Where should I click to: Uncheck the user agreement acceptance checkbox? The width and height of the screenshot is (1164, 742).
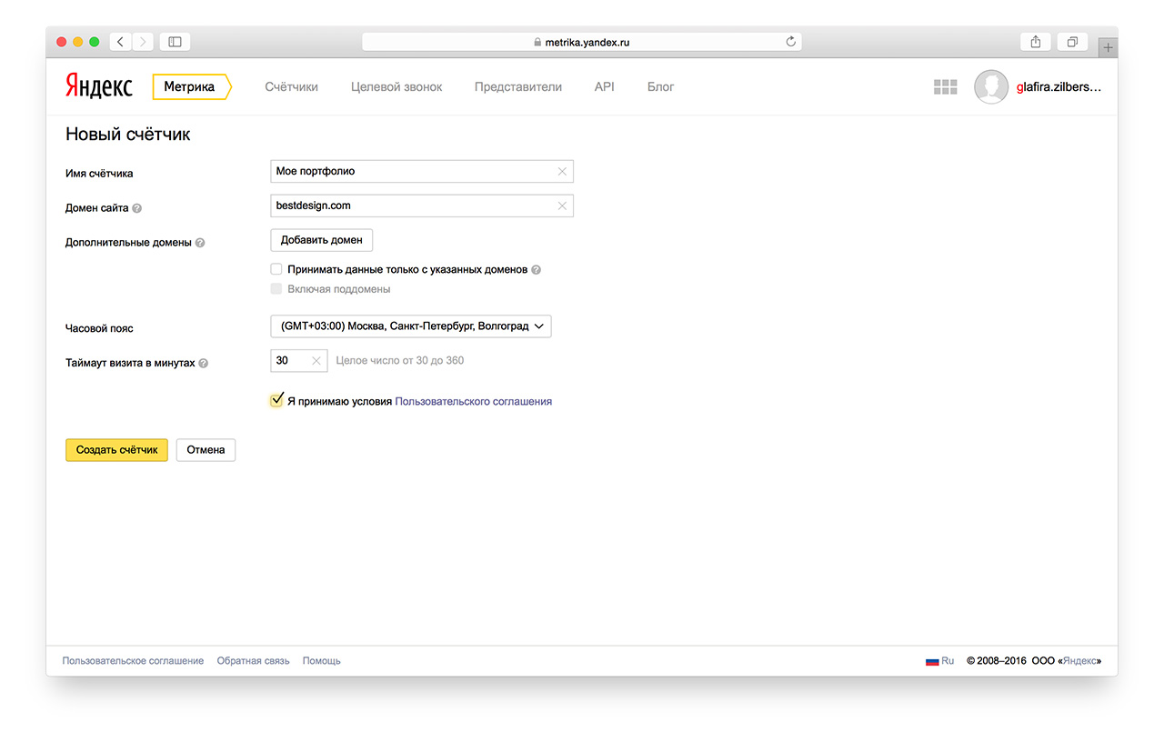[x=276, y=401]
